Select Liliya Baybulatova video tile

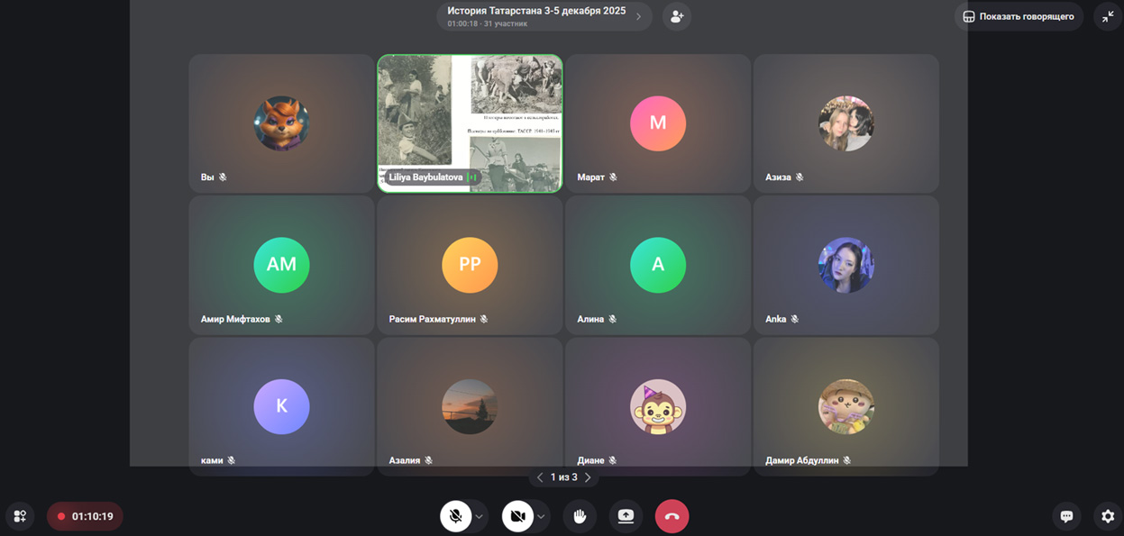(470, 123)
